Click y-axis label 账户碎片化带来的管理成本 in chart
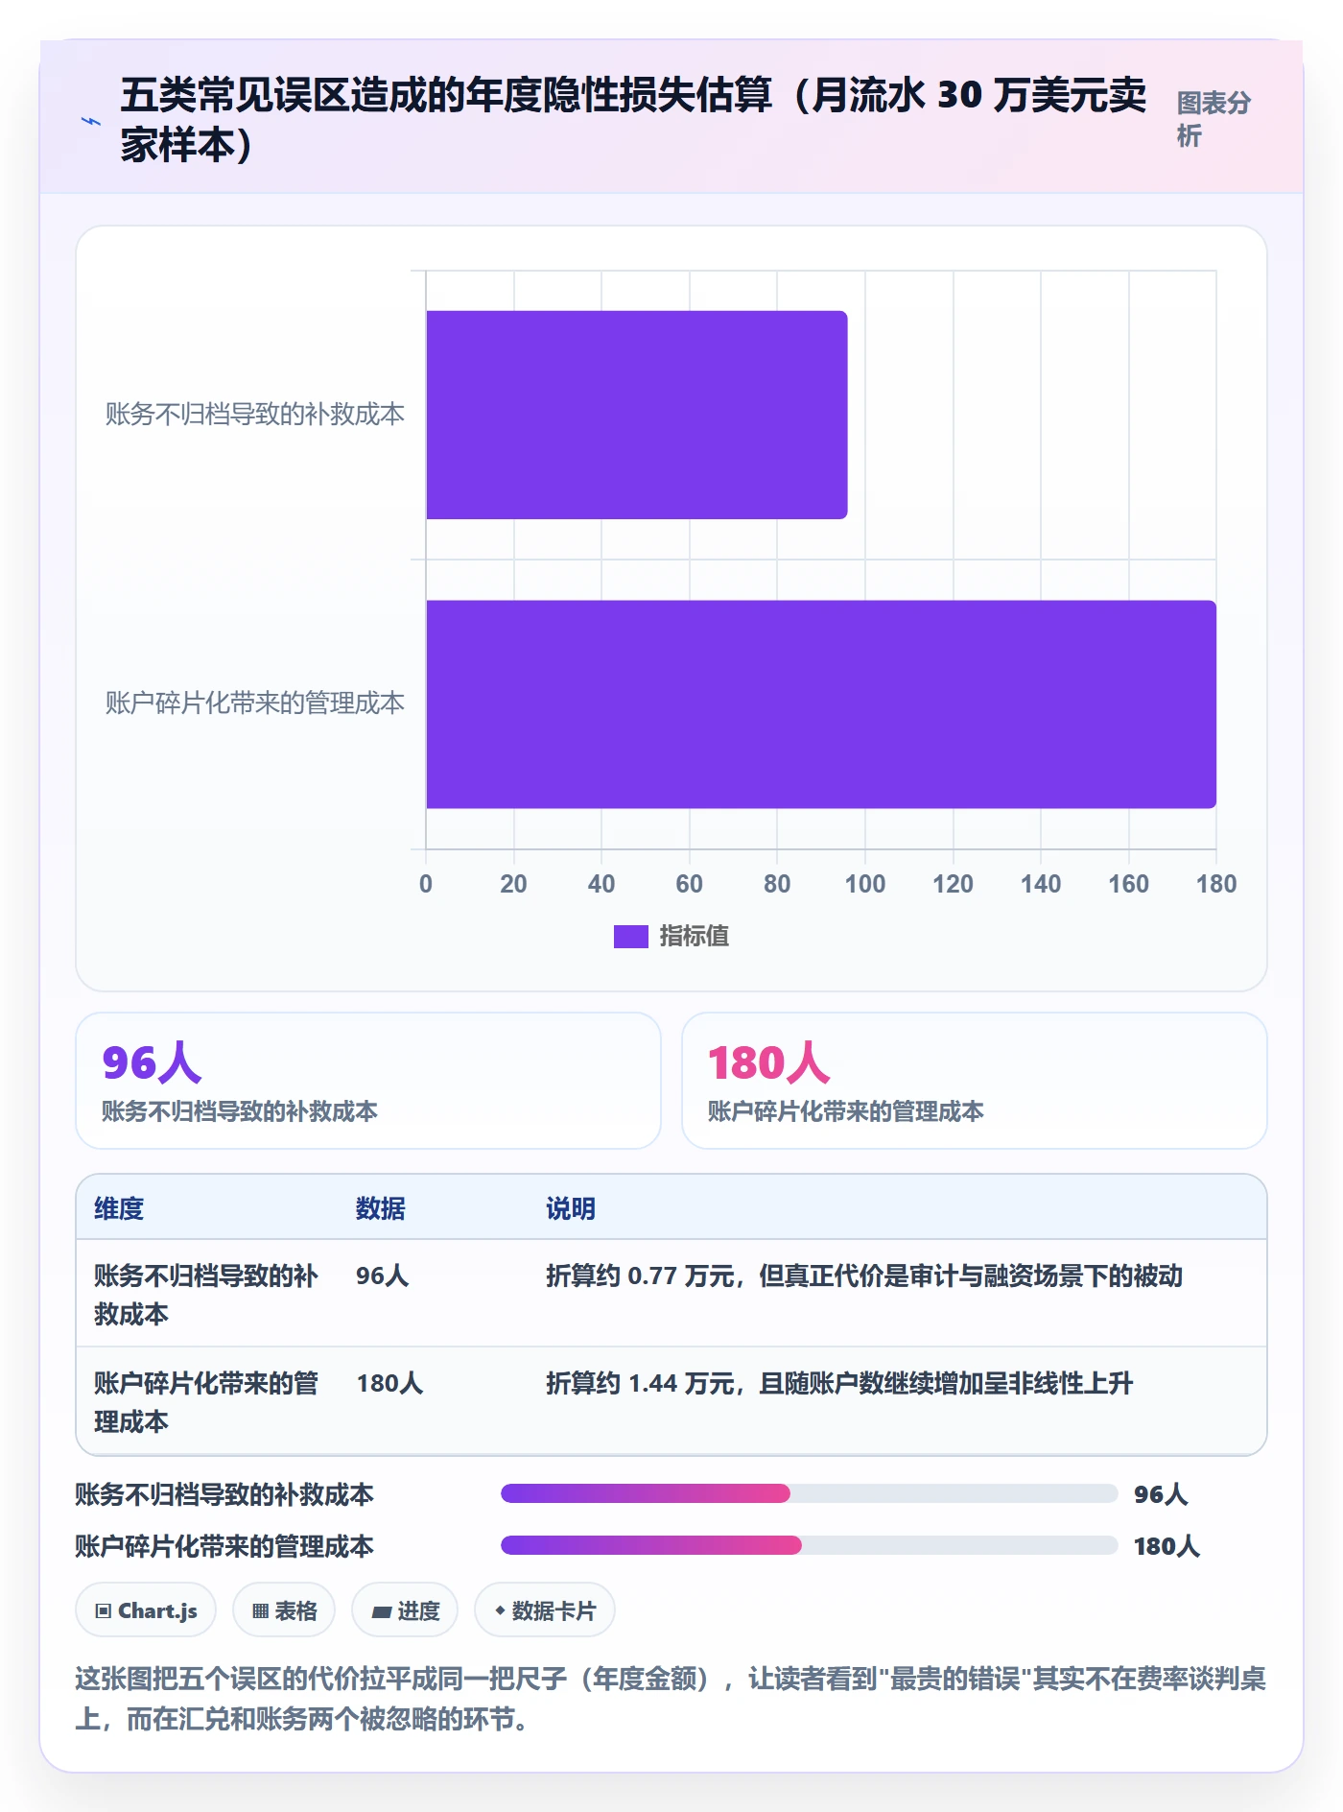The width and height of the screenshot is (1343, 1812). (255, 703)
